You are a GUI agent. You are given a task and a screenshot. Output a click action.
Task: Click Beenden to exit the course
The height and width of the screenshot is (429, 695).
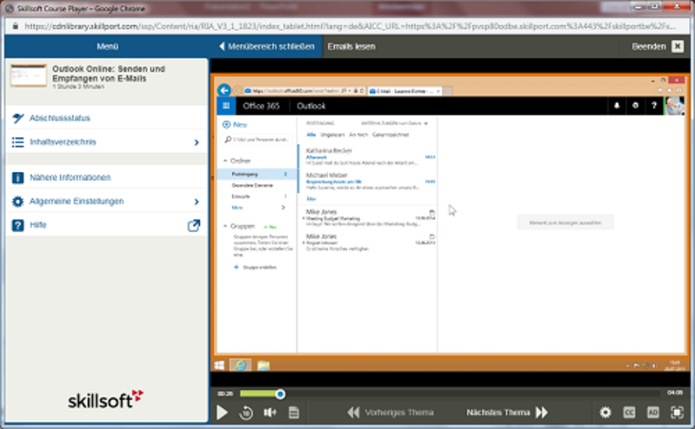(648, 47)
